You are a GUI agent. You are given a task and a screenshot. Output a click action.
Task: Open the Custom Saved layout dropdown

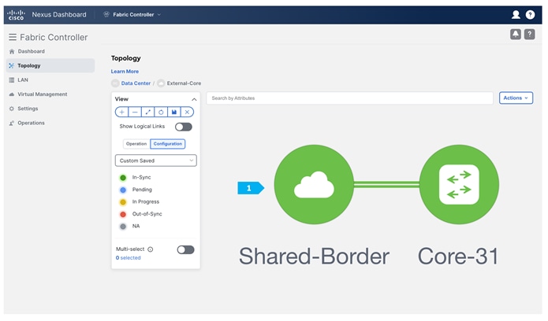tap(156, 160)
